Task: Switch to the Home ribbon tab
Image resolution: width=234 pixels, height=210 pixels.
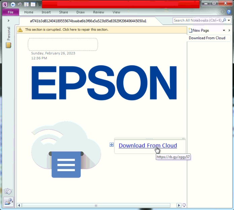Action: click(29, 12)
